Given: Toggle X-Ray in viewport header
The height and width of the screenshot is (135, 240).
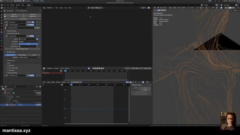Looking at the screenshot, I should pos(225,7).
